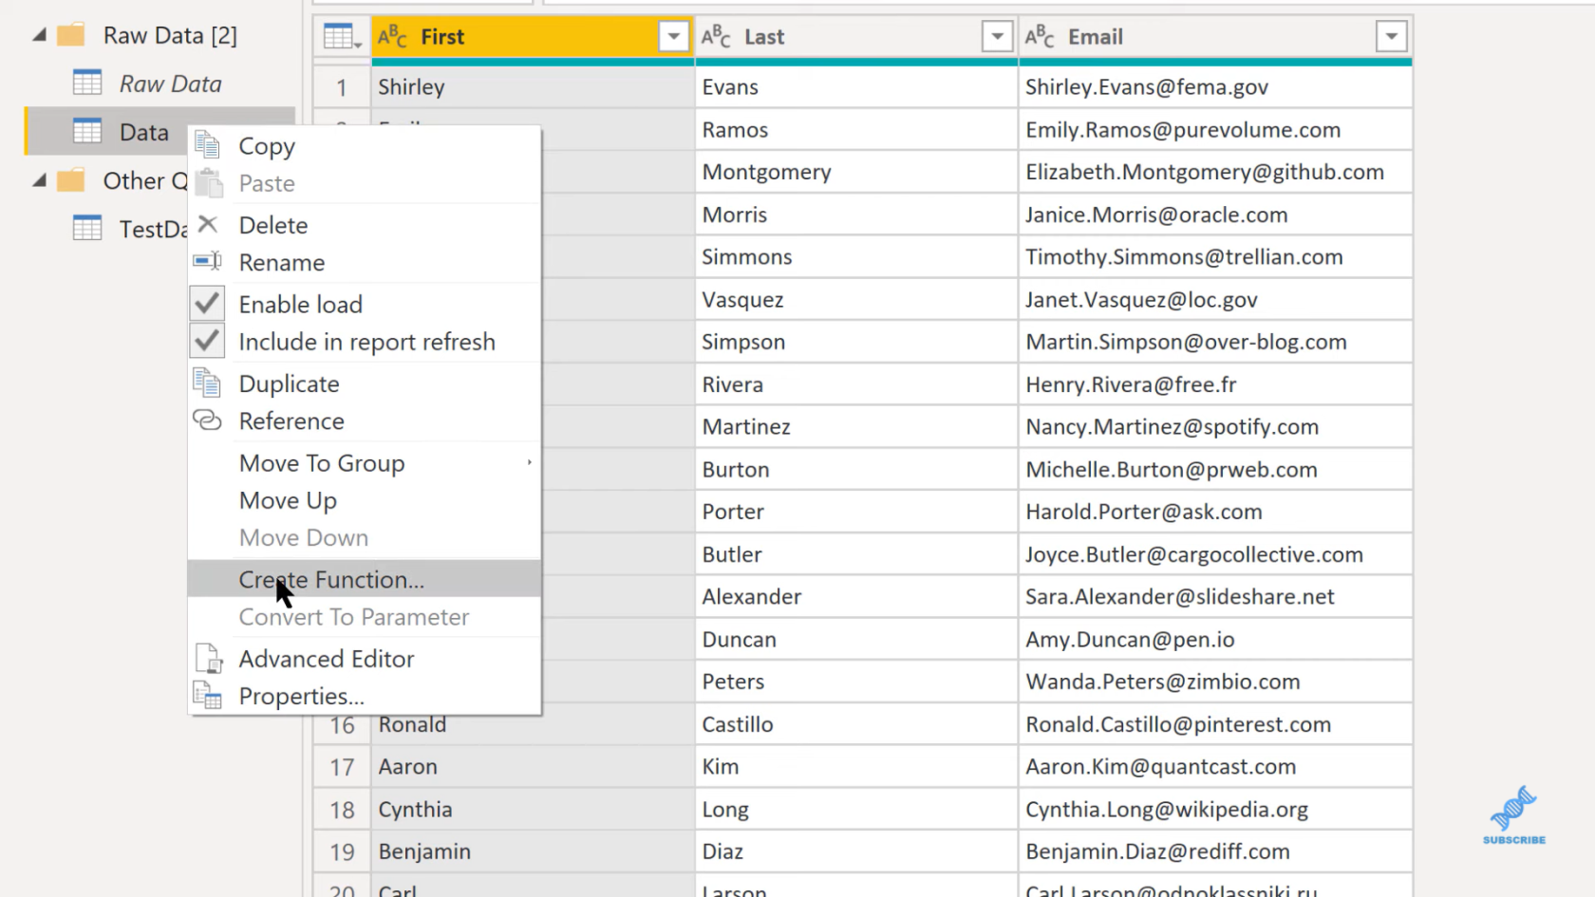The width and height of the screenshot is (1595, 897).
Task: Click the ABC type icon for Last column
Action: tap(716, 36)
